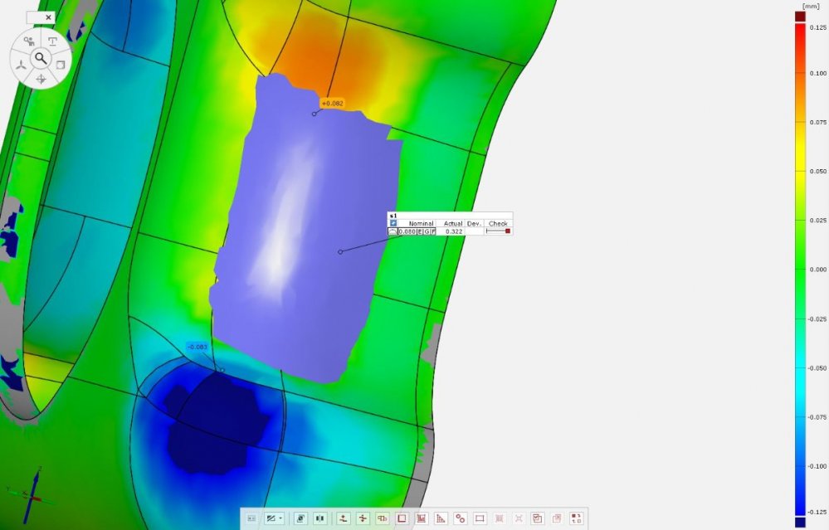829x530 pixels.
Task: Click the magnifier icon in radial menu center
Action: coord(40,58)
